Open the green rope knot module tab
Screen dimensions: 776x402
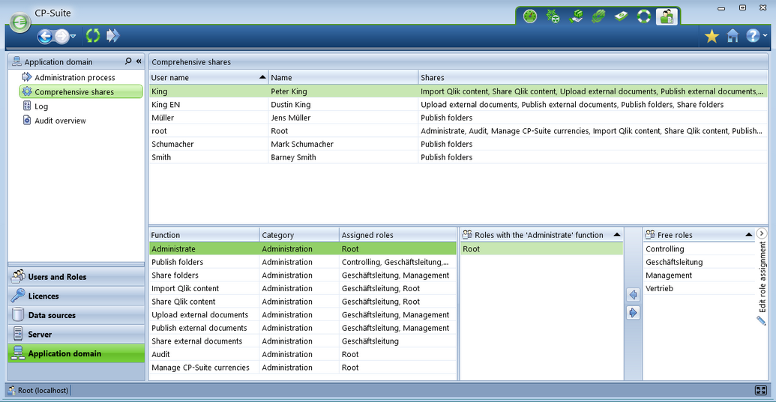(598, 16)
